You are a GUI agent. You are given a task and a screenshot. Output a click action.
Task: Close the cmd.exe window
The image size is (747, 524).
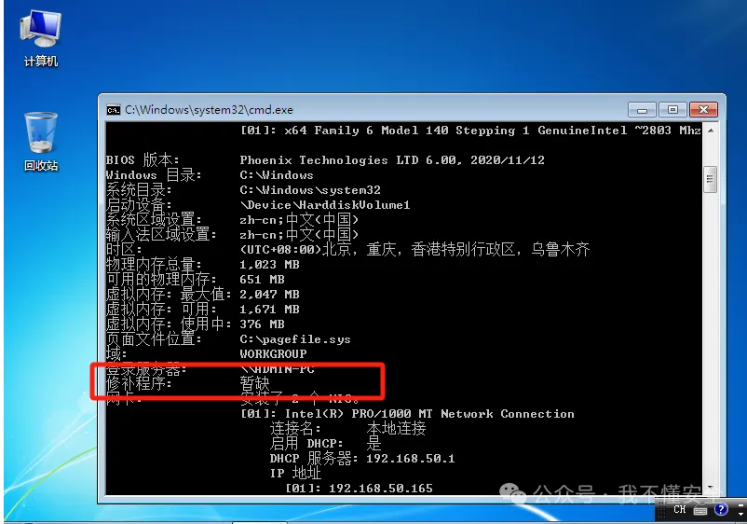click(x=703, y=110)
